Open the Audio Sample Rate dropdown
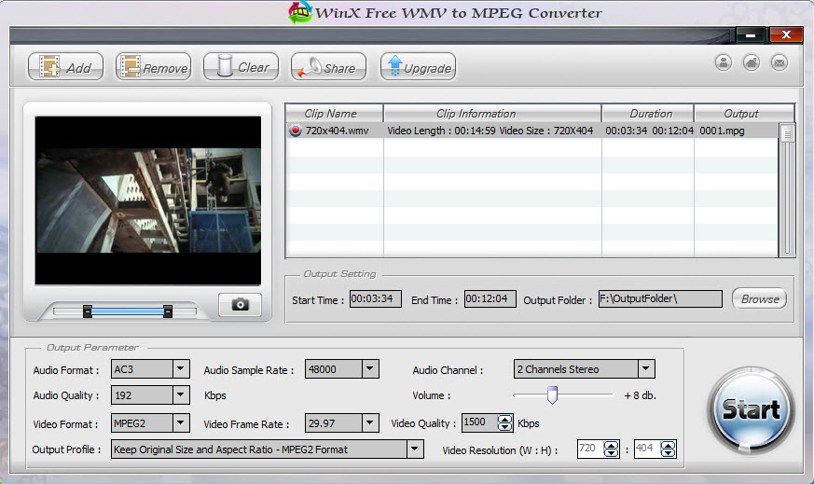Image resolution: width=814 pixels, height=484 pixels. point(369,369)
